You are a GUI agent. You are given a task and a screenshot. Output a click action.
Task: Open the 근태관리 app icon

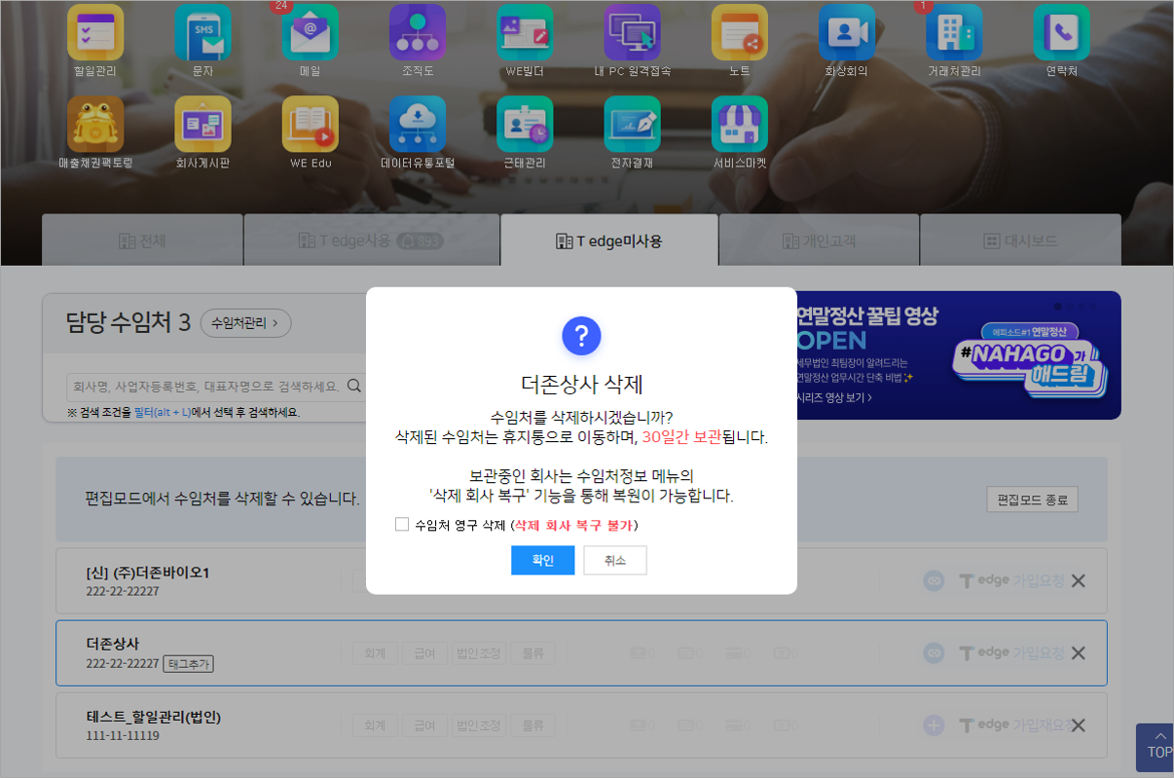[x=525, y=125]
